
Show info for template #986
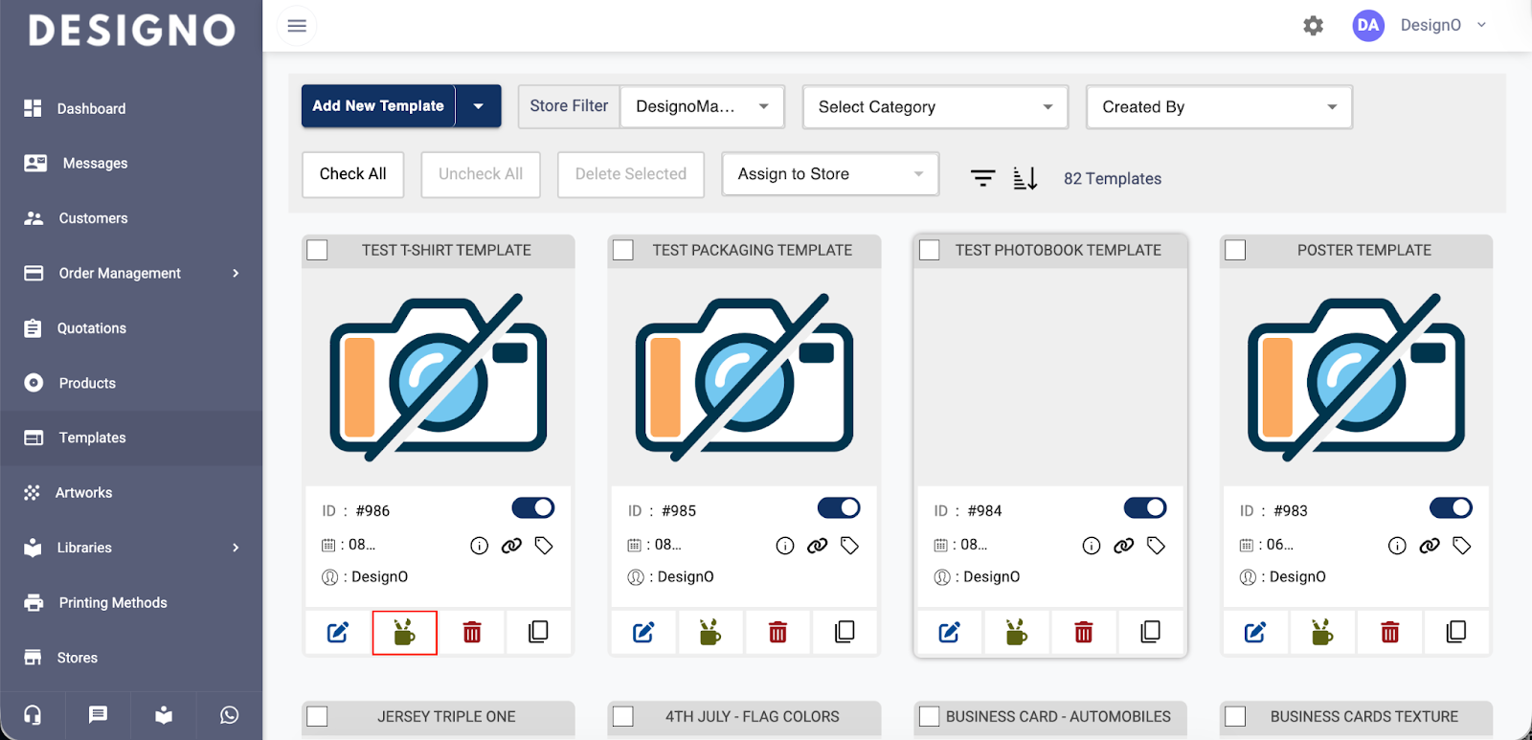(479, 546)
